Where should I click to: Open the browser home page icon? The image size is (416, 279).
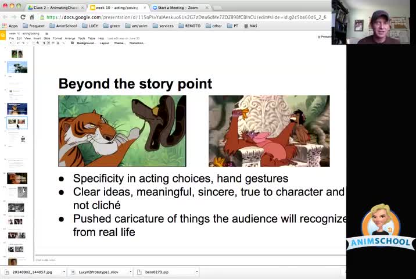(32, 17)
